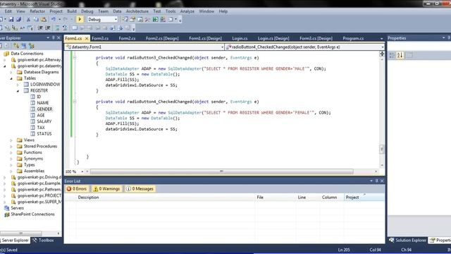The width and height of the screenshot is (451, 254).
Task: Click the Cut scissors icon
Action: (x=28, y=20)
